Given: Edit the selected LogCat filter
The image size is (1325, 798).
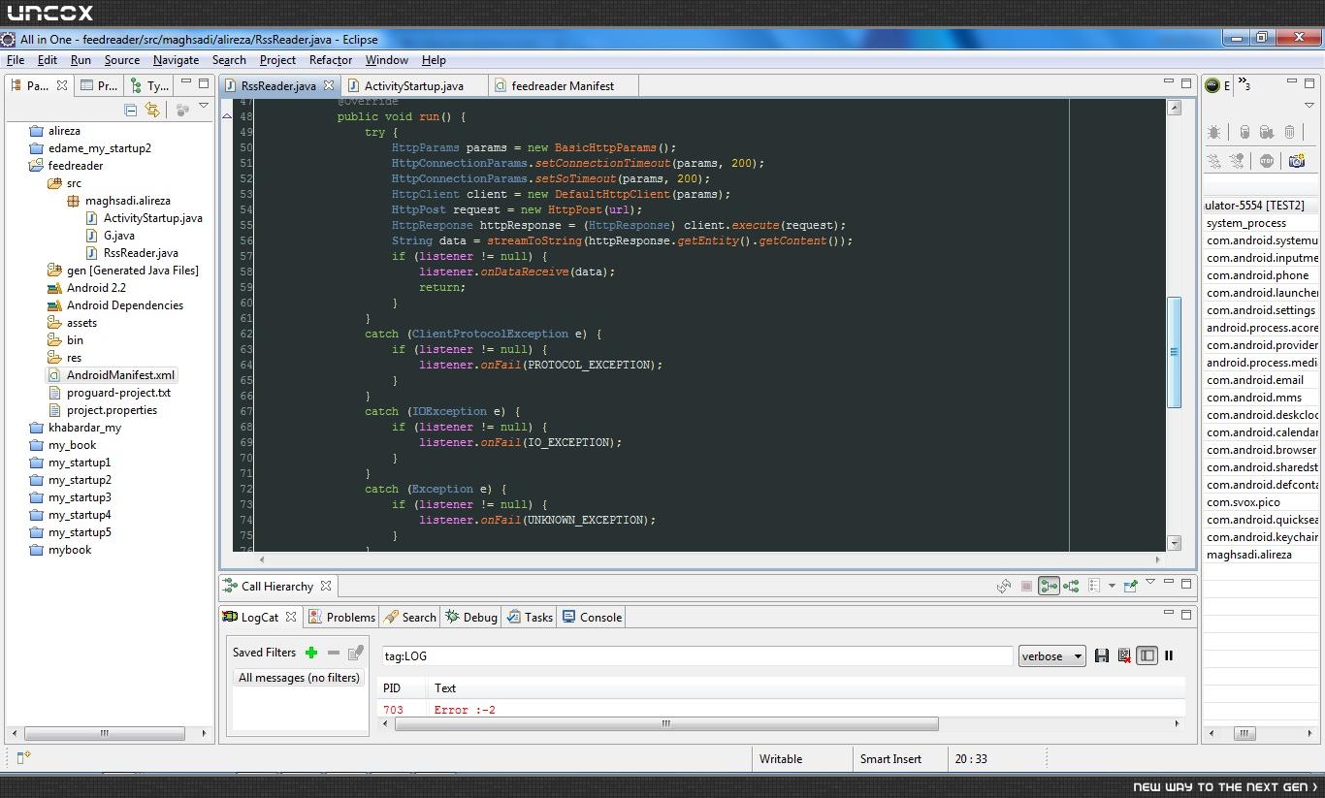Looking at the screenshot, I should 355,653.
